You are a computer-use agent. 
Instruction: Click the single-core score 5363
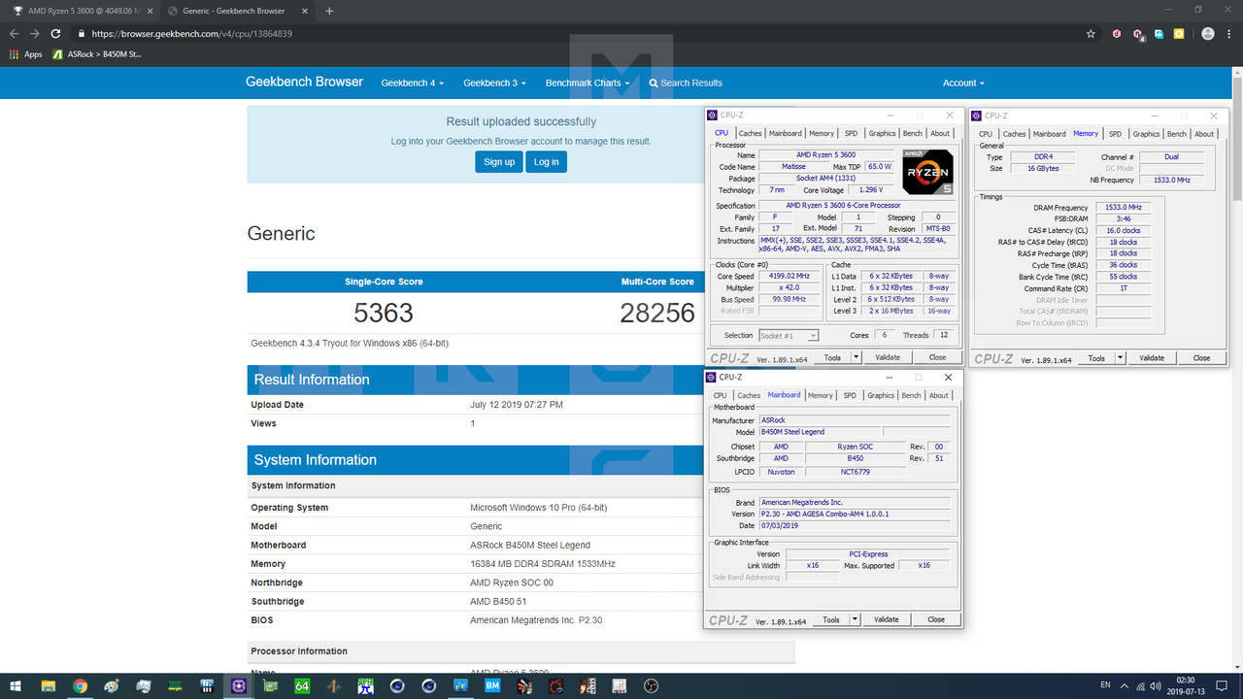click(384, 313)
